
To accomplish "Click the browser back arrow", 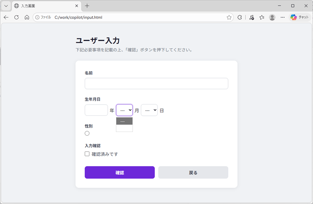I will [6, 17].
